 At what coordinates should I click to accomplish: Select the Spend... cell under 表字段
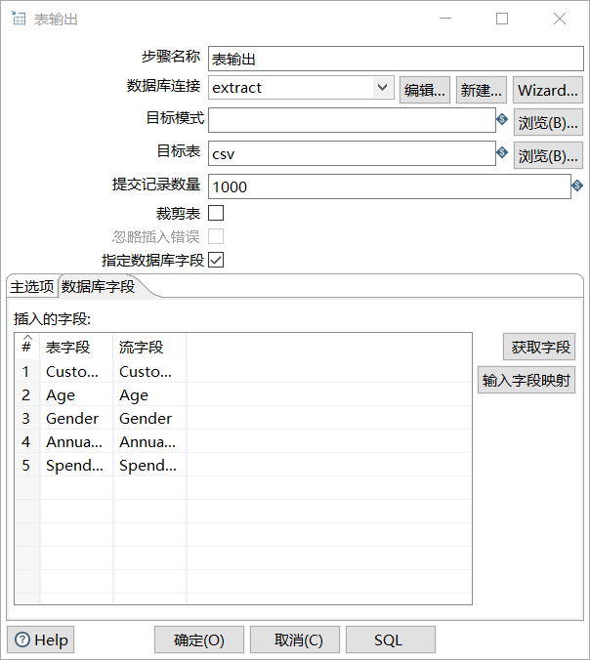point(76,465)
